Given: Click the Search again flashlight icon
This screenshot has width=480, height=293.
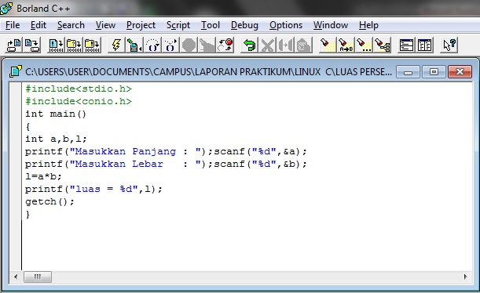Looking at the screenshot, I should pos(364,45).
